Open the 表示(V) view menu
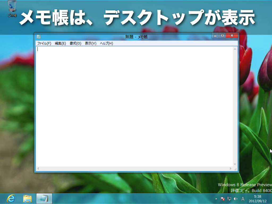Image resolution: width=272 pixels, height=204 pixels. pyautogui.click(x=91, y=43)
